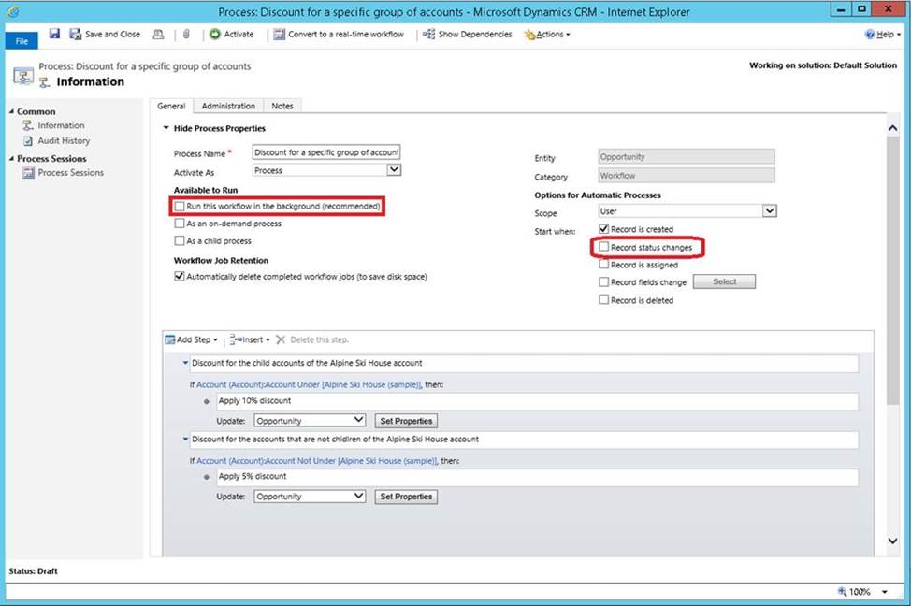The width and height of the screenshot is (911, 606).
Task: Enable Run this workflow in the background
Action: [179, 206]
